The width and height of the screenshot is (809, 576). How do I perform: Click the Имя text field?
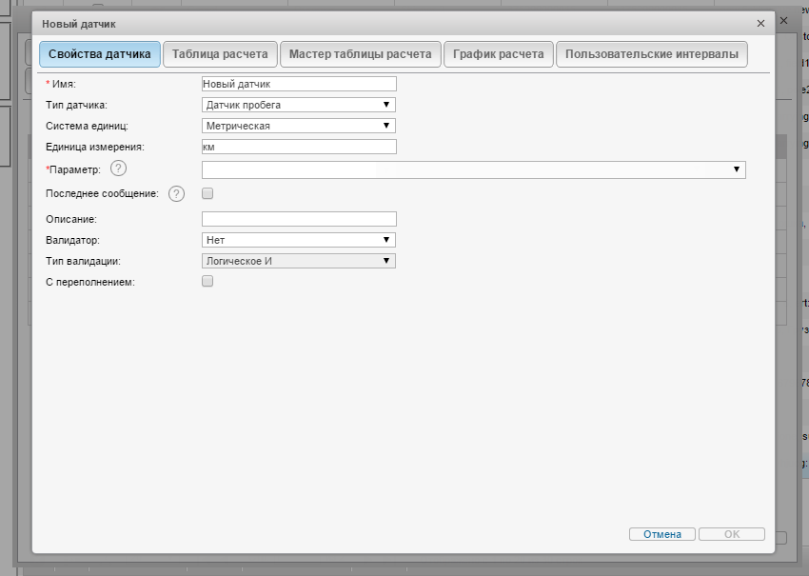click(x=299, y=84)
